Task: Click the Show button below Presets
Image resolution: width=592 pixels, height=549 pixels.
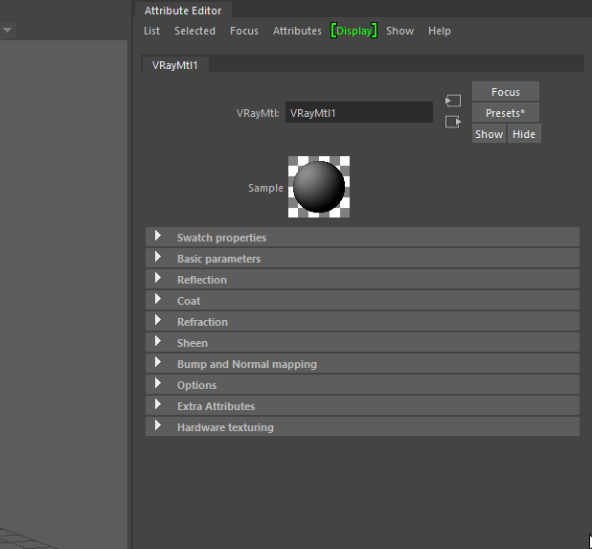Action: (489, 134)
